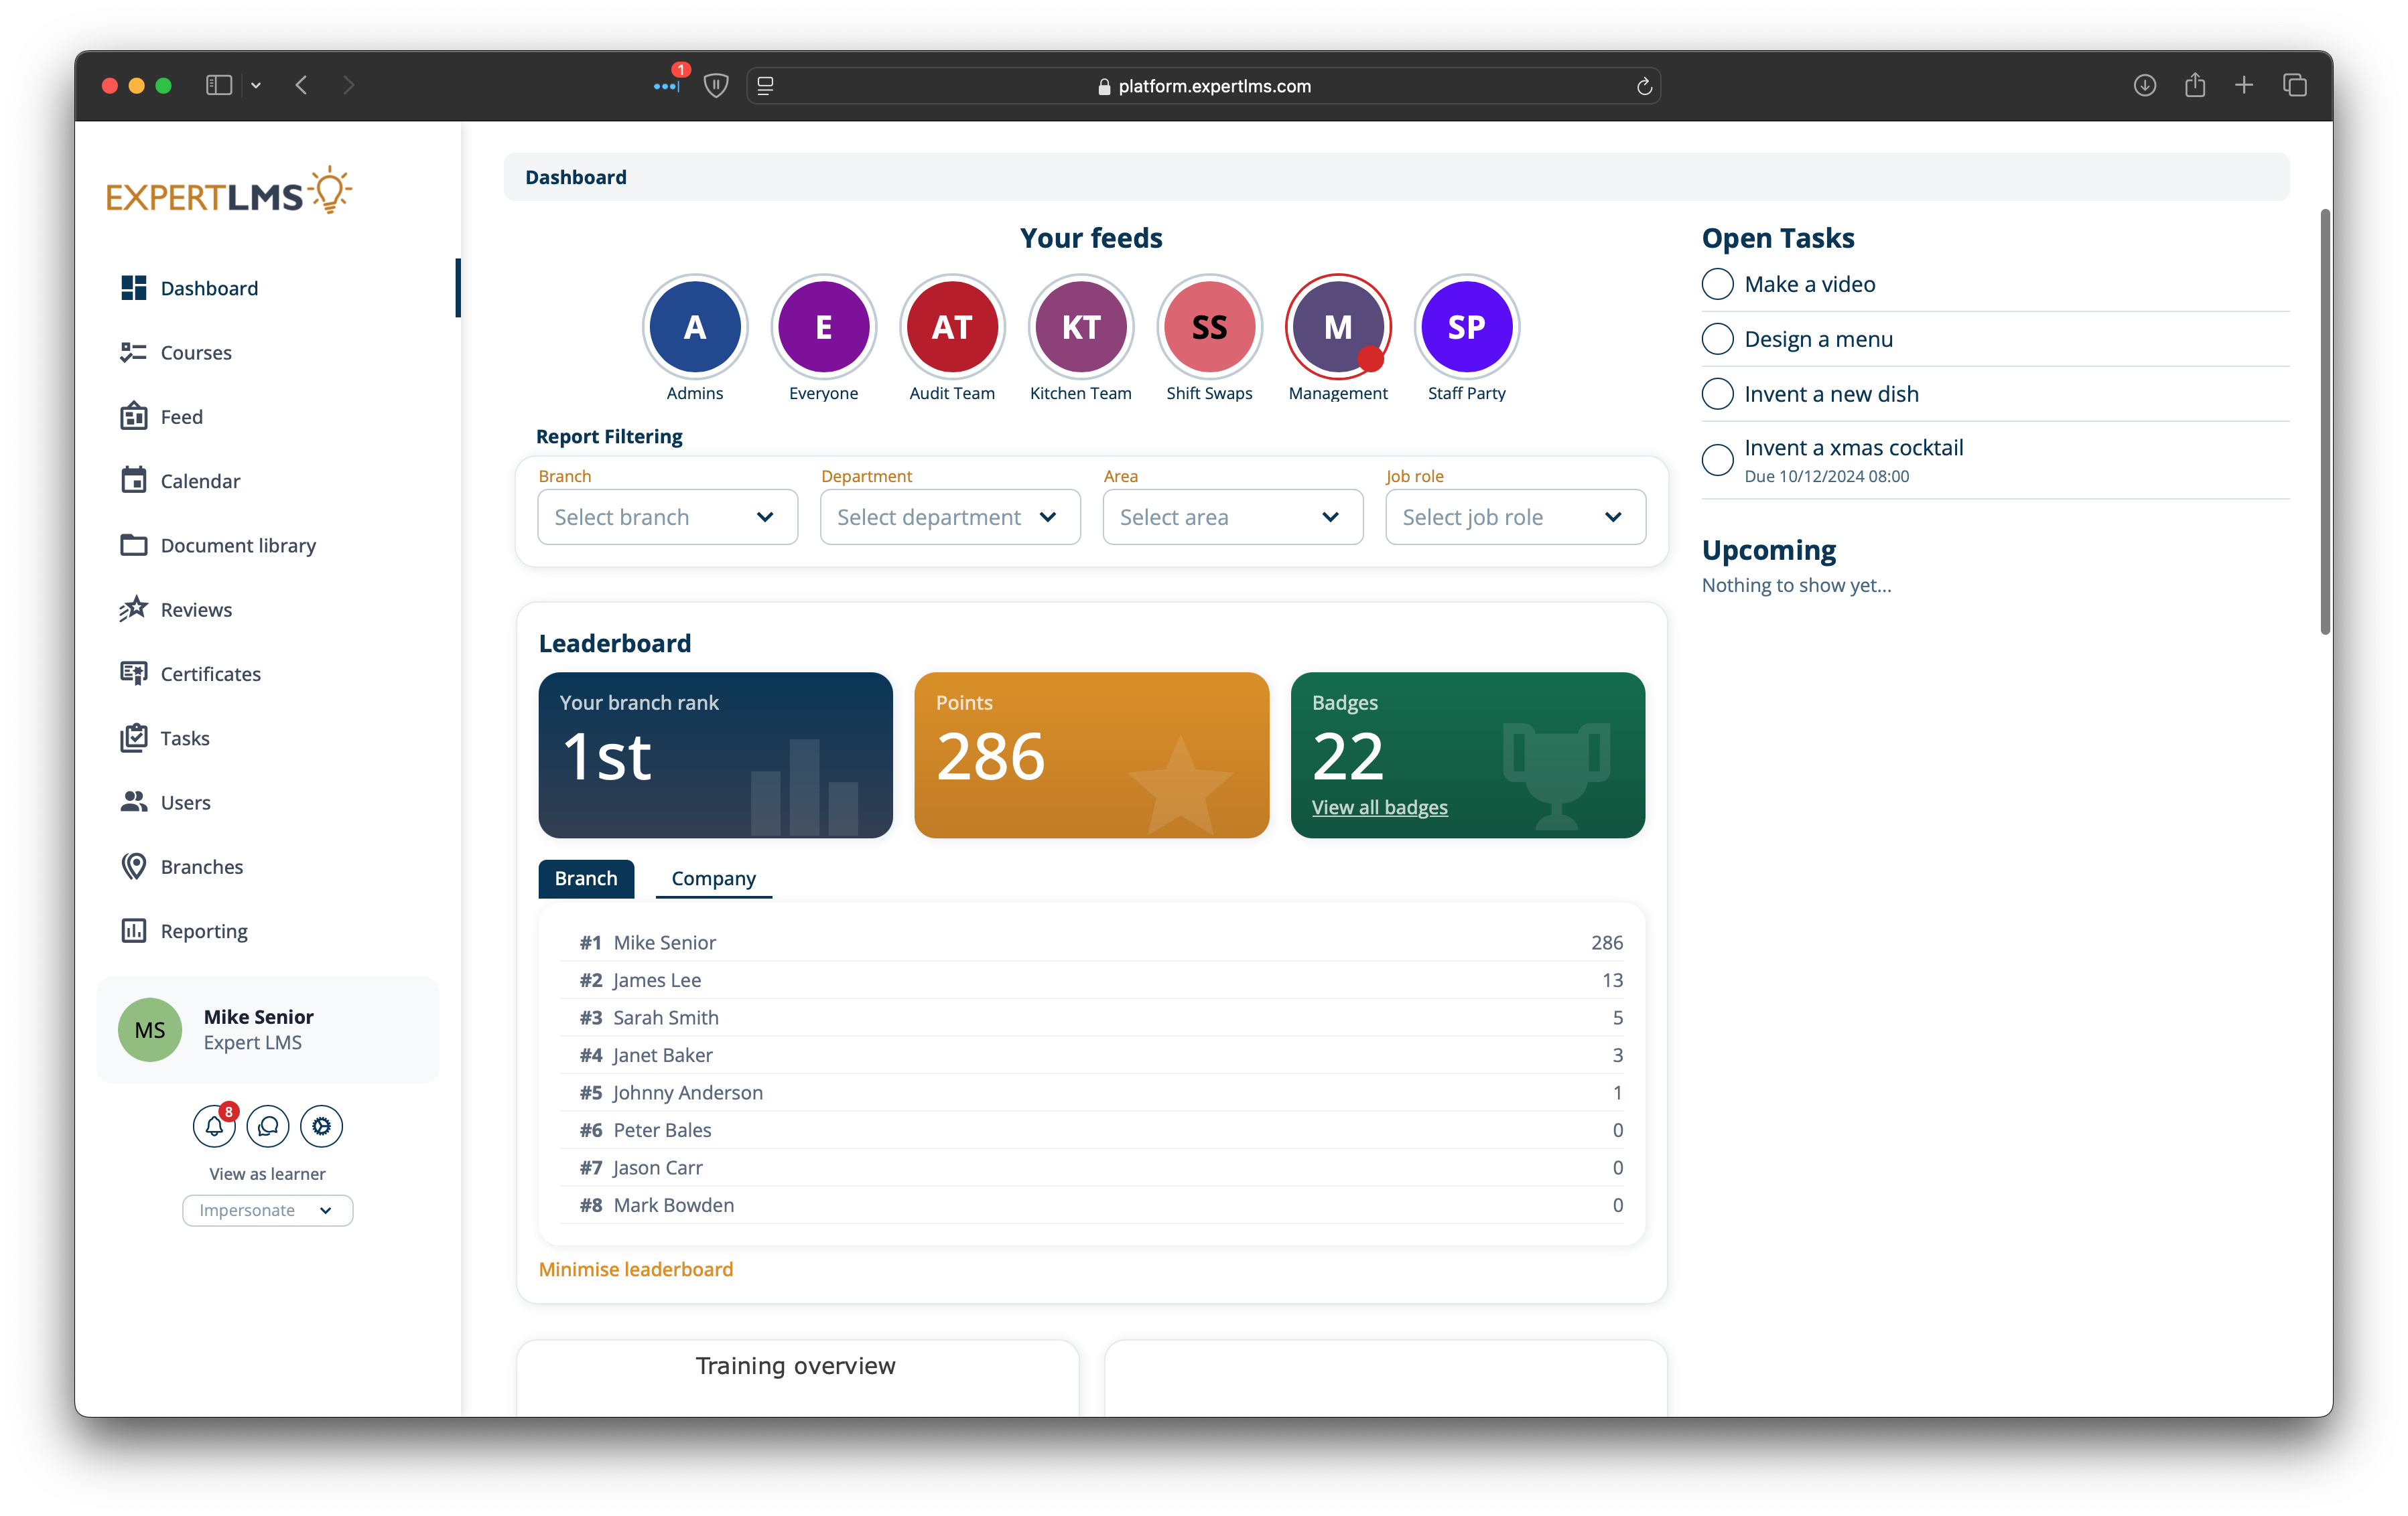This screenshot has width=2408, height=1516.
Task: Open the chat messages icon
Action: 268,1126
